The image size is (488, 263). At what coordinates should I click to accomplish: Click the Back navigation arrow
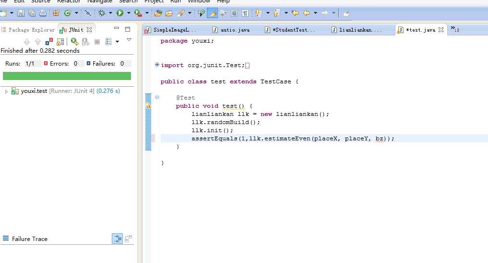tap(307, 13)
